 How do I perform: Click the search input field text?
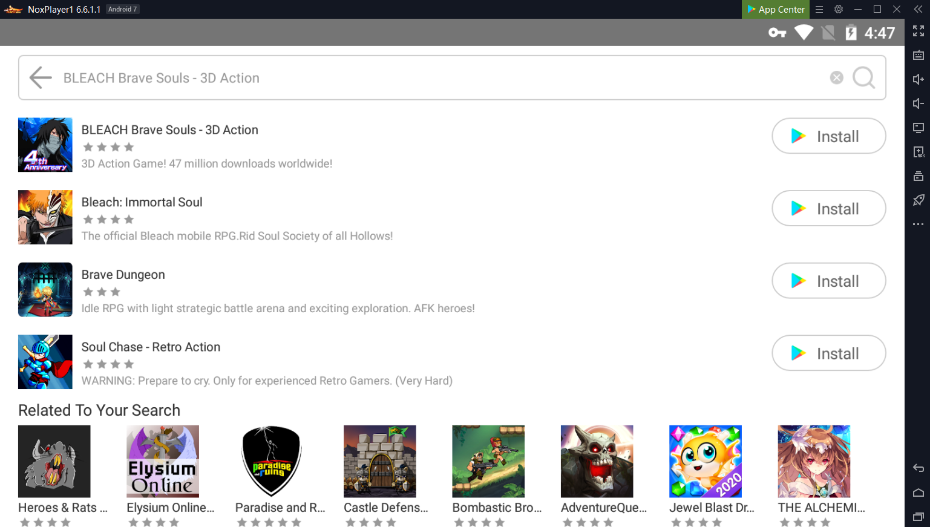tap(161, 78)
